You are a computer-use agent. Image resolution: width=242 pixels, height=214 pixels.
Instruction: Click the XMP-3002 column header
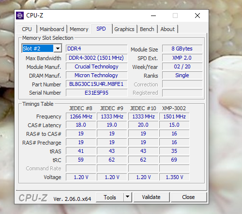(x=174, y=108)
